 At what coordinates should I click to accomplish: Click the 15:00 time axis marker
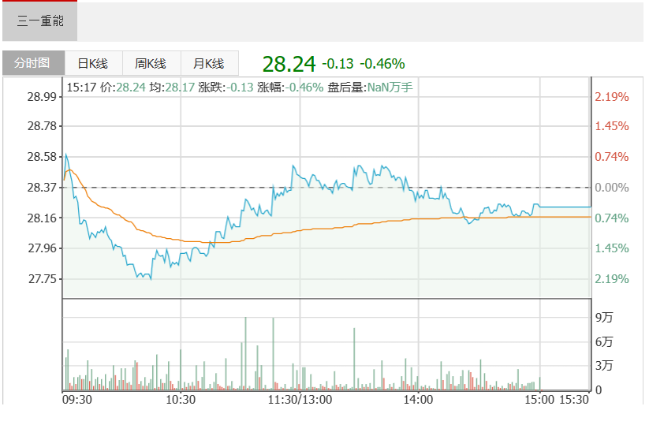539,400
